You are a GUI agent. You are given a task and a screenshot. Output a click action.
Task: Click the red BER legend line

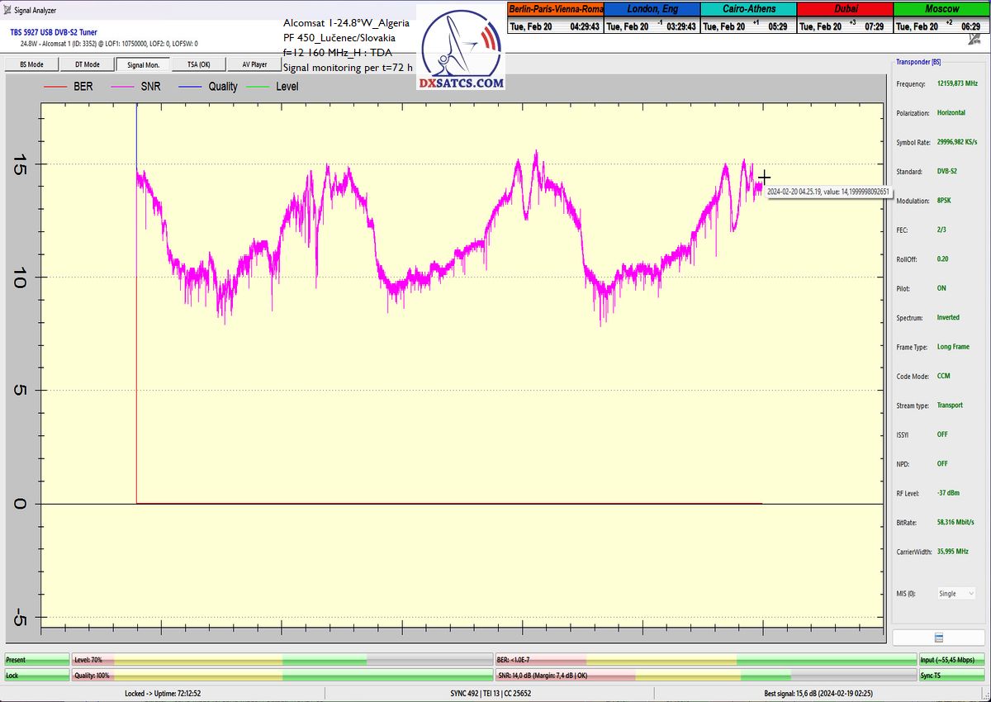(x=55, y=86)
